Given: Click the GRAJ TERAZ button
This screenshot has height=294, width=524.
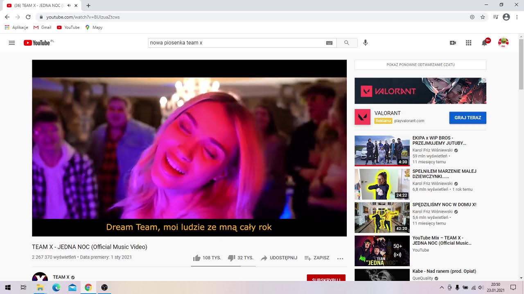Looking at the screenshot, I should click(468, 118).
